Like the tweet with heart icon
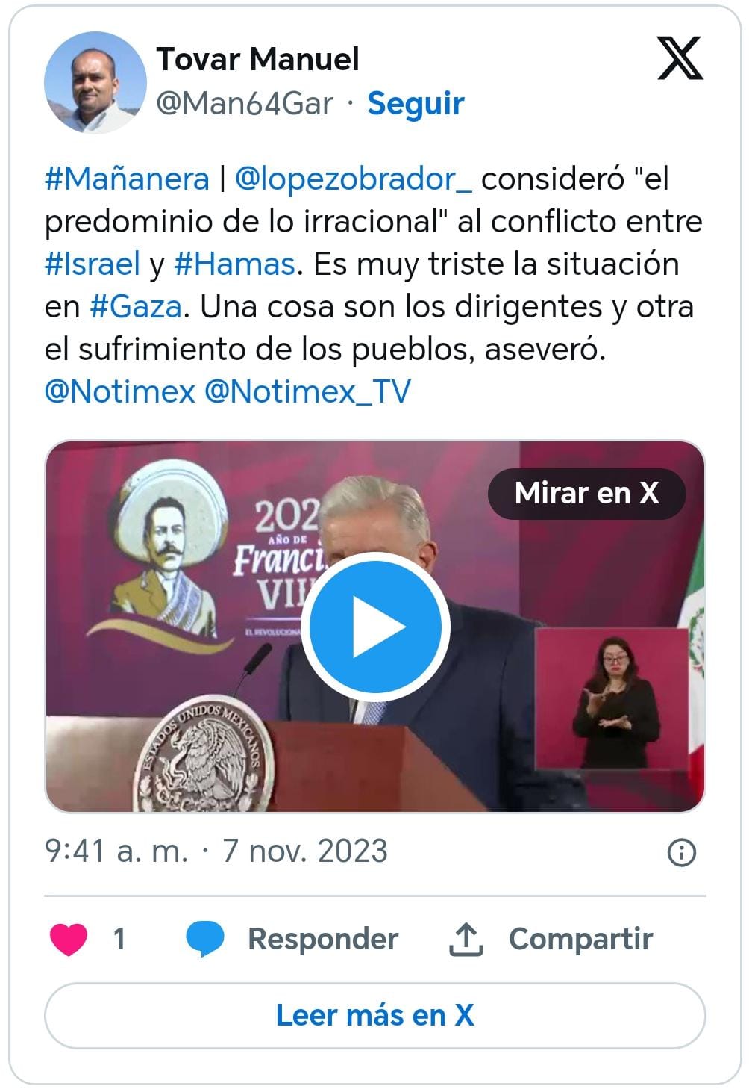Viewport: 749px width, 1089px height. pos(69,939)
